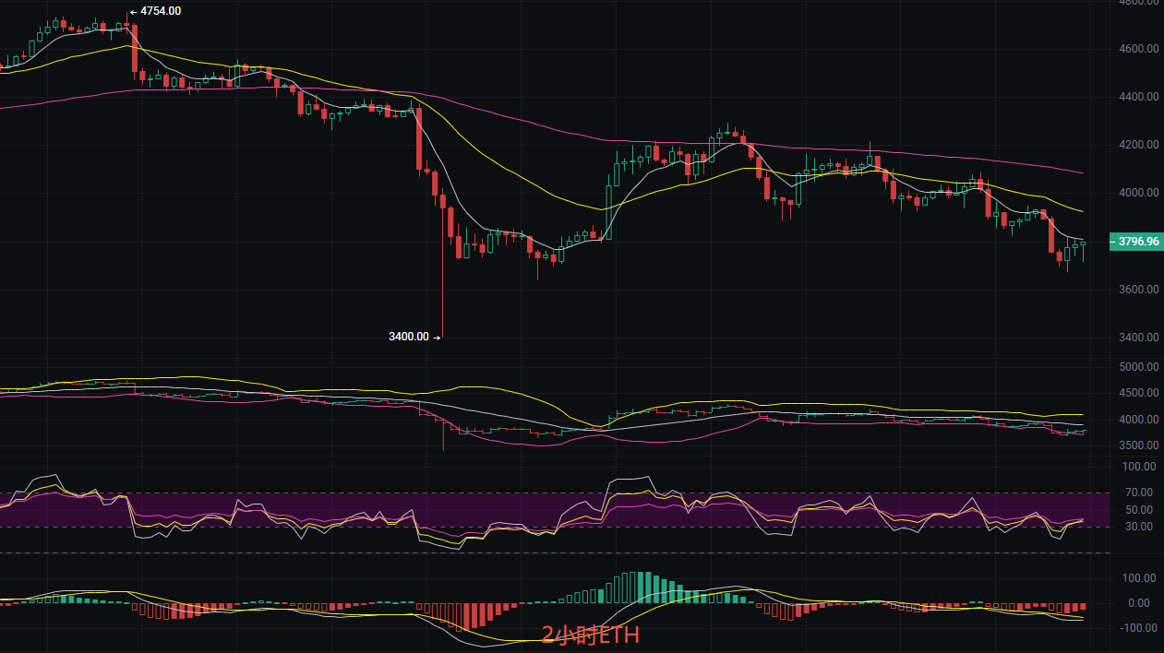This screenshot has height=653, width=1164.
Task: Click the -100.00 MACD axis label
Action: pos(1137,628)
